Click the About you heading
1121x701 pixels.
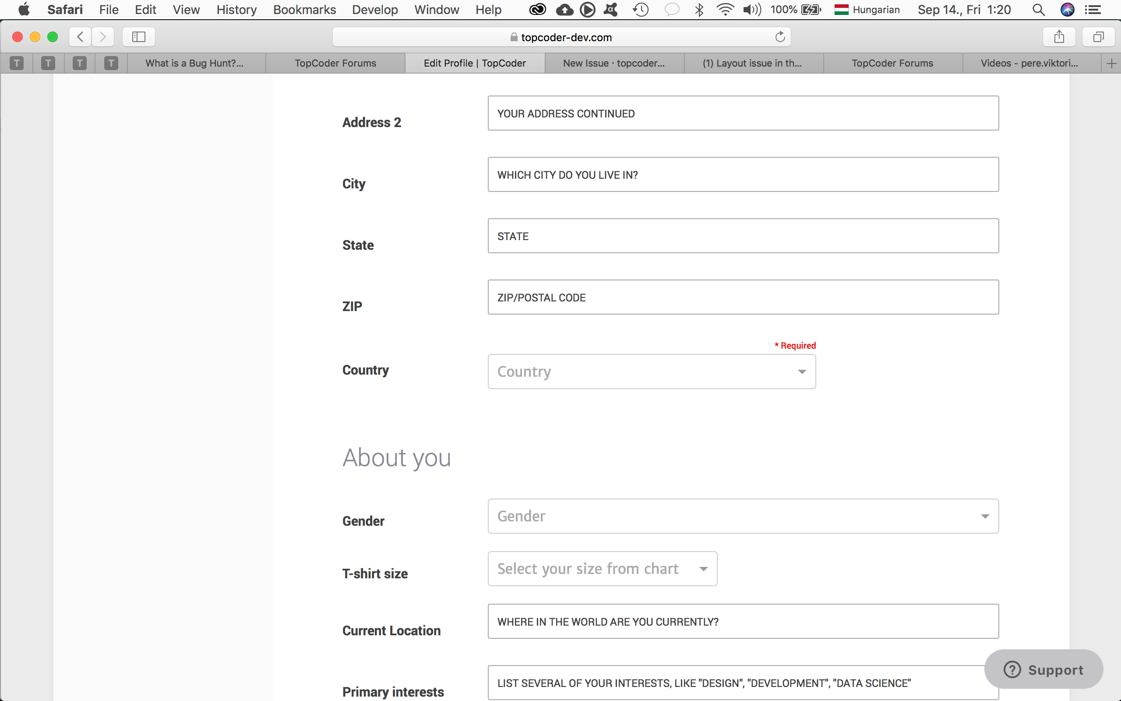pyautogui.click(x=397, y=458)
